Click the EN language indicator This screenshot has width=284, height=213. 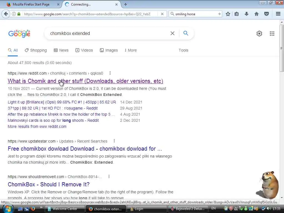pos(214,208)
